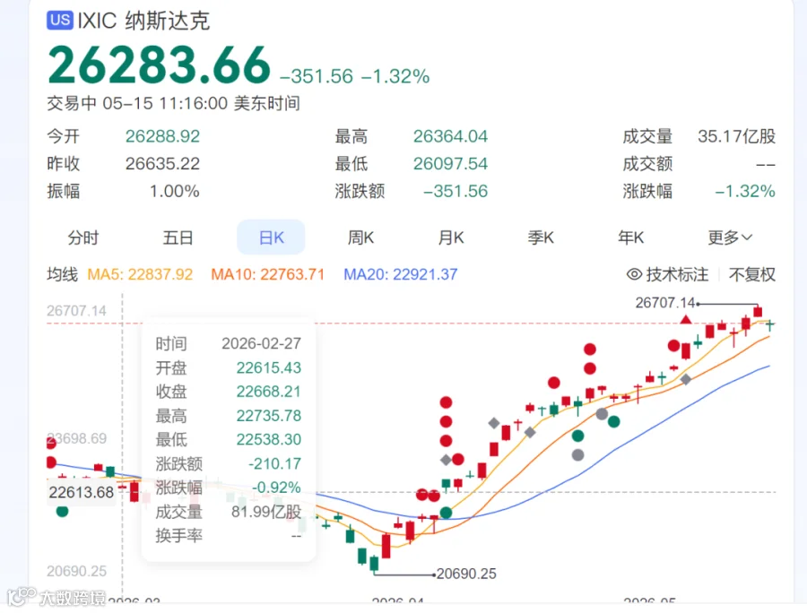Open the 五日 five-day chart tab
Screen dimensions: 807x613
pos(178,237)
